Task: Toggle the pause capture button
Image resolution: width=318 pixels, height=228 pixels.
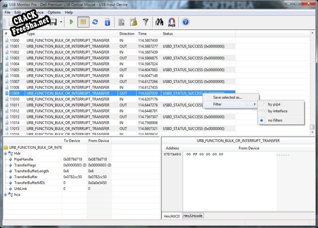Action: click(83, 22)
